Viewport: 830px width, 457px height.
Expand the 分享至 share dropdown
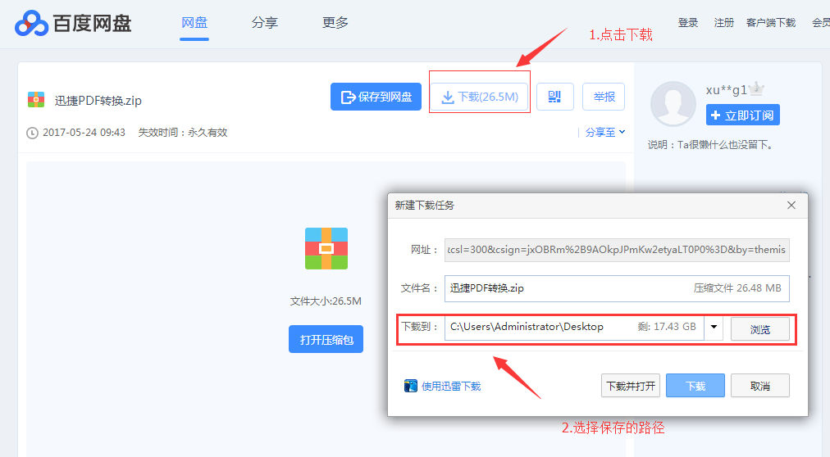point(604,132)
